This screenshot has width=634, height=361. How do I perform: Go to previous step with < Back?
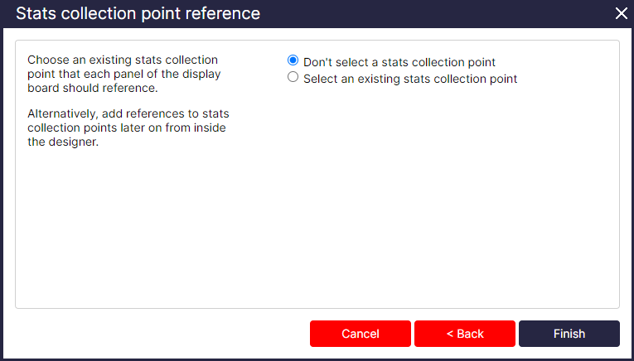tap(465, 334)
